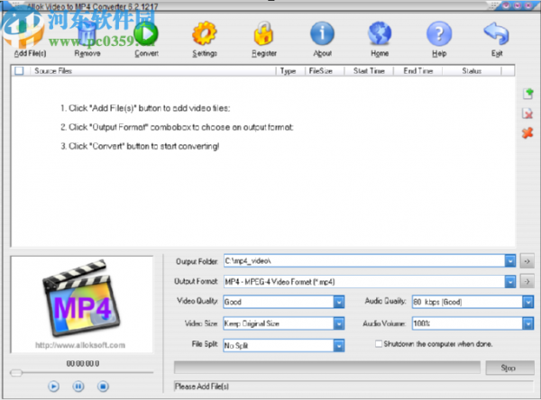The width and height of the screenshot is (541, 400).
Task: Click the Register padlock icon
Action: tap(263, 33)
